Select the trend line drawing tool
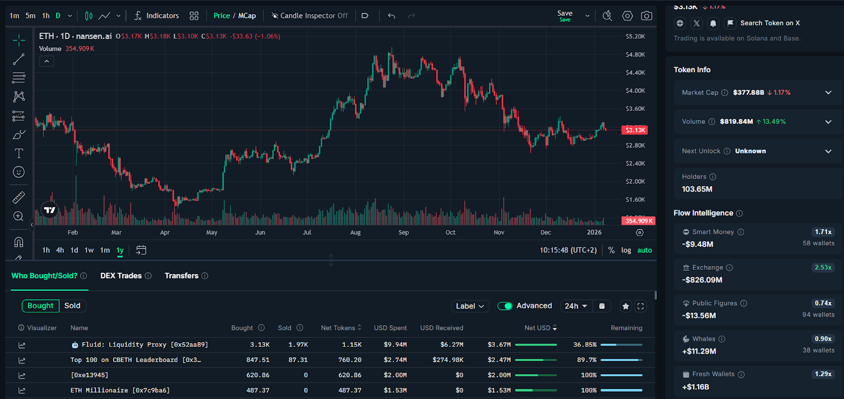Image resolution: width=844 pixels, height=399 pixels. (x=18, y=59)
